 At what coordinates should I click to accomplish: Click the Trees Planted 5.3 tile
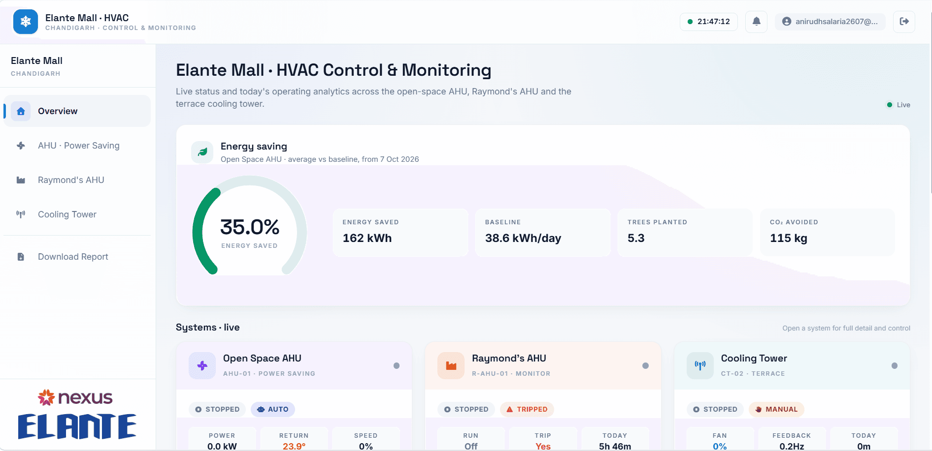click(685, 232)
